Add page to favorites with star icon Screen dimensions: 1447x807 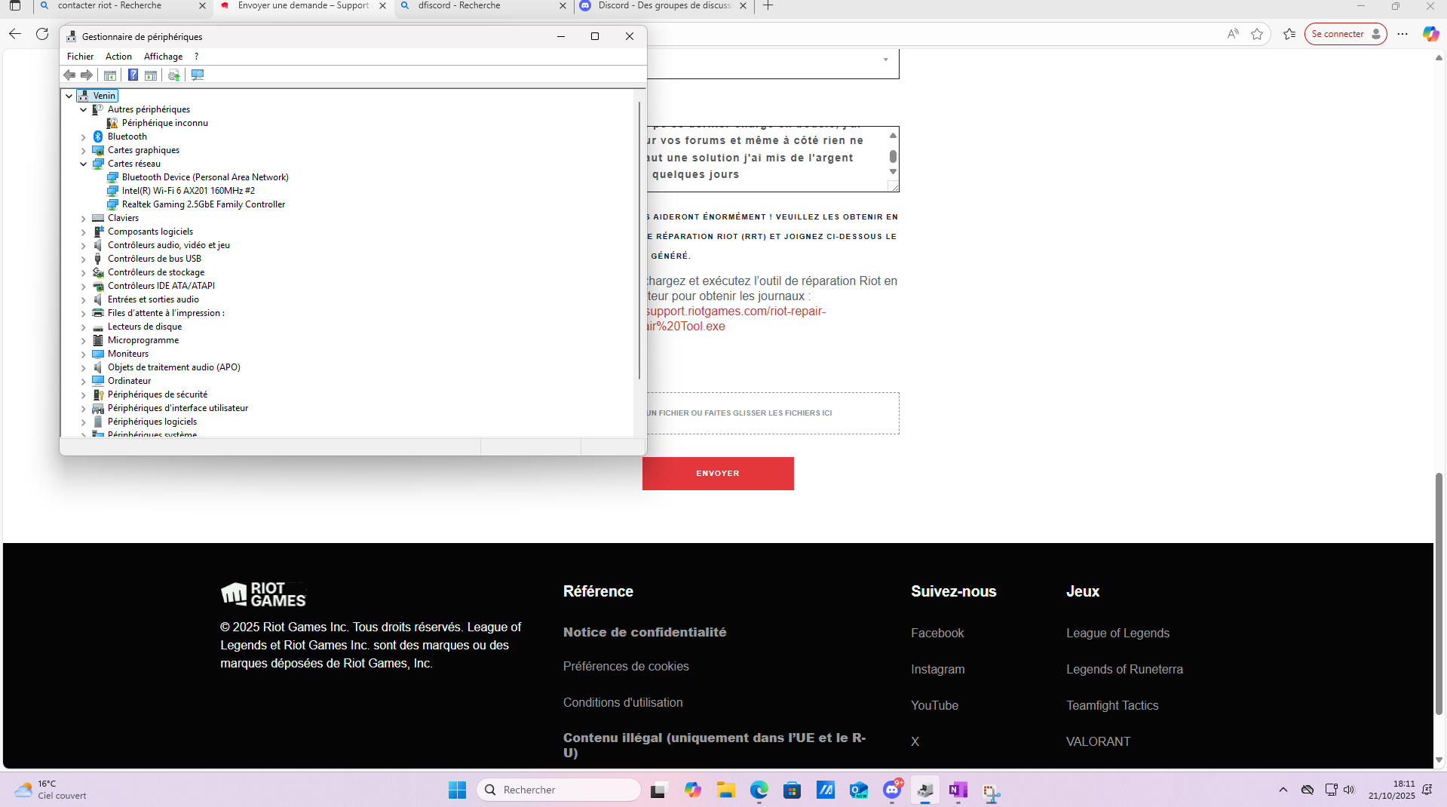[1257, 34]
